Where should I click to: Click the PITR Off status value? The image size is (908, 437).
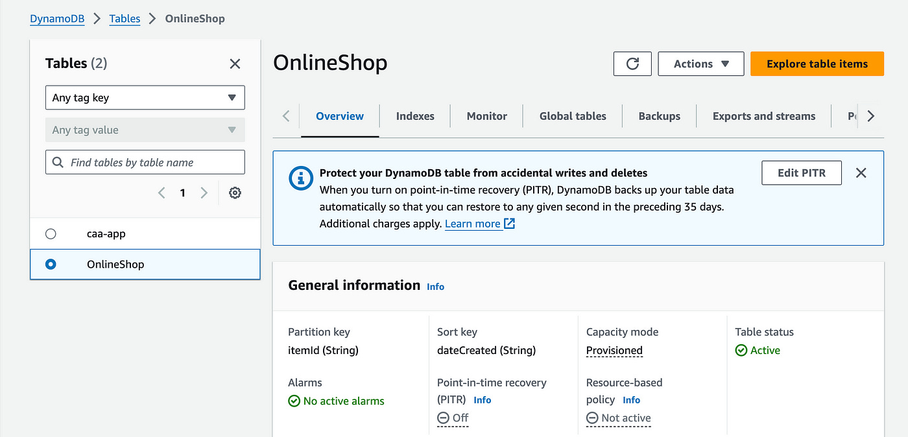453,418
